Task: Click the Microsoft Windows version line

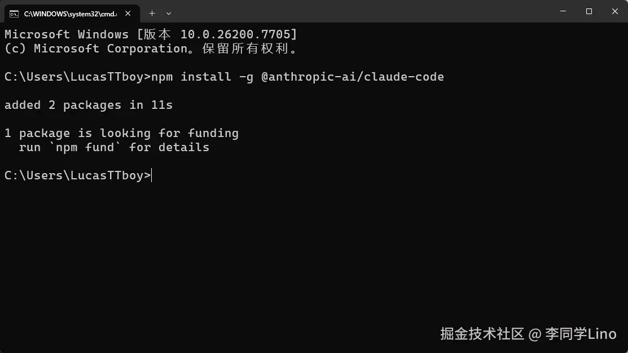Action: (x=150, y=34)
